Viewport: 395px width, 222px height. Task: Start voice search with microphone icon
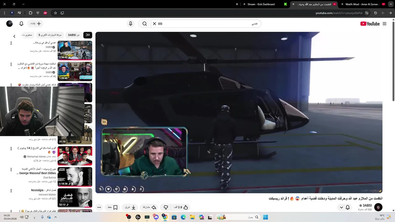pyautogui.click(x=131, y=24)
